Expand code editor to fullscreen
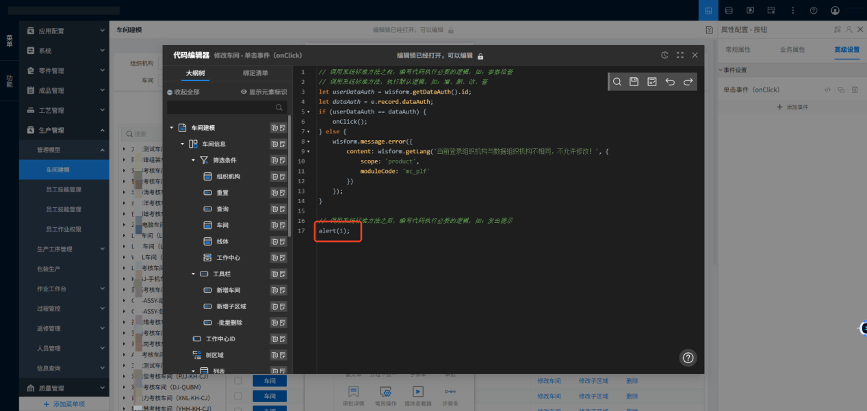This screenshot has width=867, height=411. click(680, 55)
